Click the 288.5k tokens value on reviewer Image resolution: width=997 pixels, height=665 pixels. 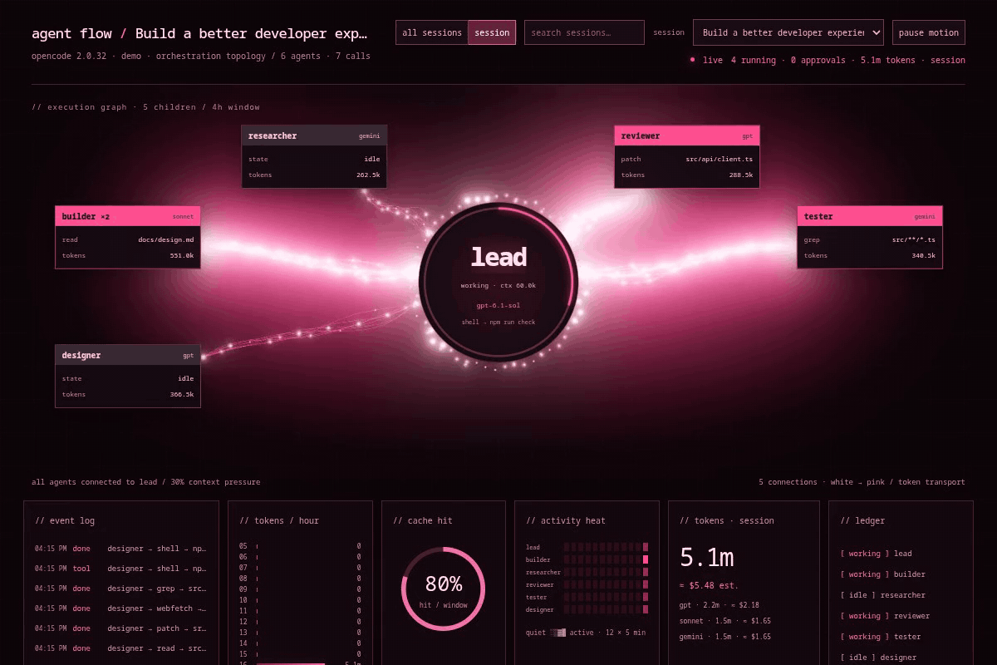tap(741, 175)
